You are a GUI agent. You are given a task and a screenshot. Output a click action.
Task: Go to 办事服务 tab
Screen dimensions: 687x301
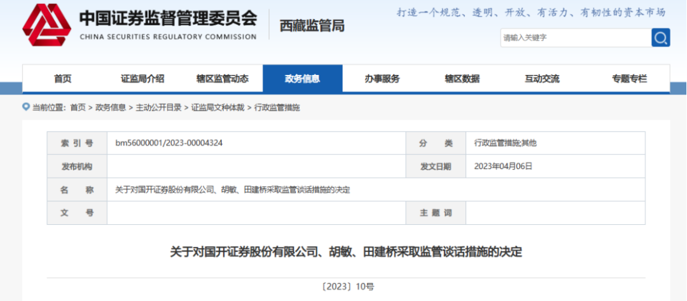(x=382, y=79)
